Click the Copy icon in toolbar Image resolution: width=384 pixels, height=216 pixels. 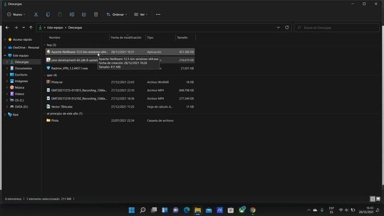48,14
